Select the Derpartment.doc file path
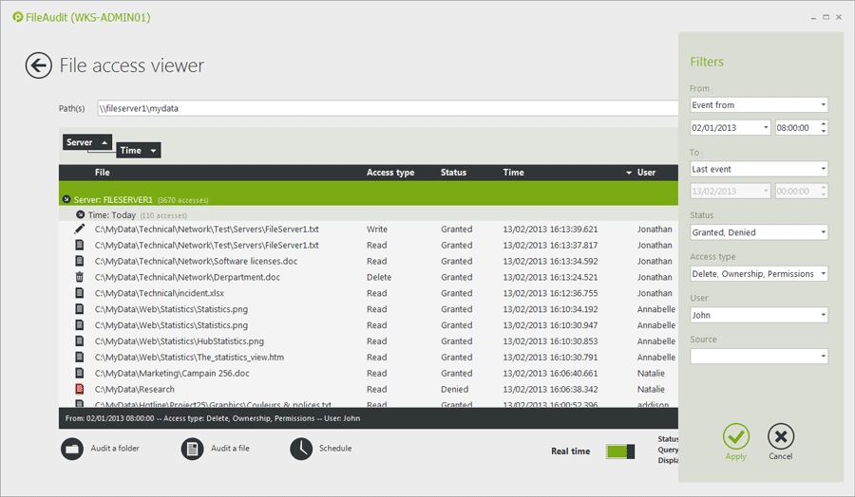Image resolution: width=855 pixels, height=497 pixels. (x=187, y=277)
